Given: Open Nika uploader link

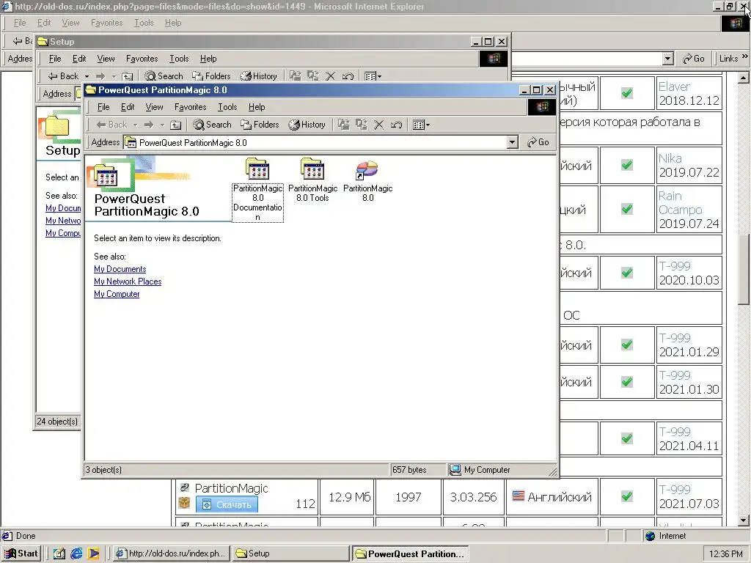Looking at the screenshot, I should pyautogui.click(x=670, y=158).
